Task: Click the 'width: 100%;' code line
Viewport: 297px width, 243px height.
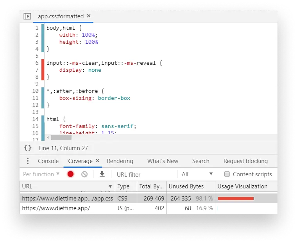Action: (79, 35)
